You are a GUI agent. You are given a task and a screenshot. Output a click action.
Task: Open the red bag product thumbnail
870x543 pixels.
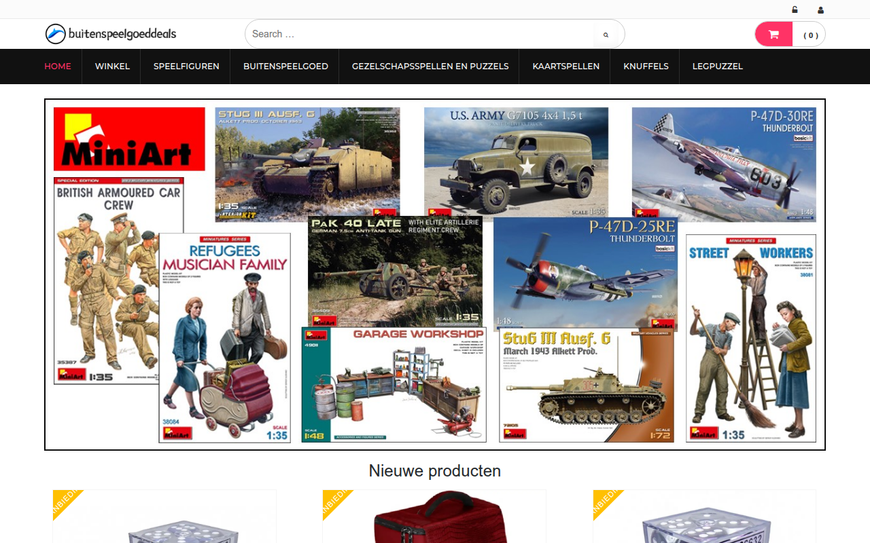(x=434, y=517)
